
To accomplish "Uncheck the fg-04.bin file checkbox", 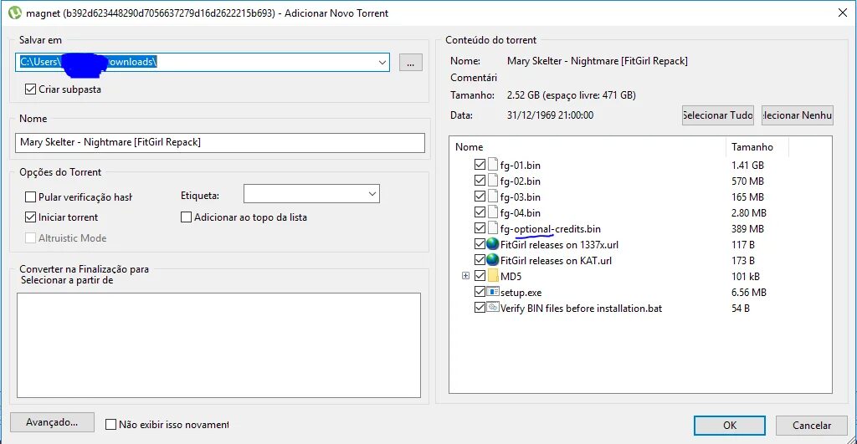I will 480,212.
